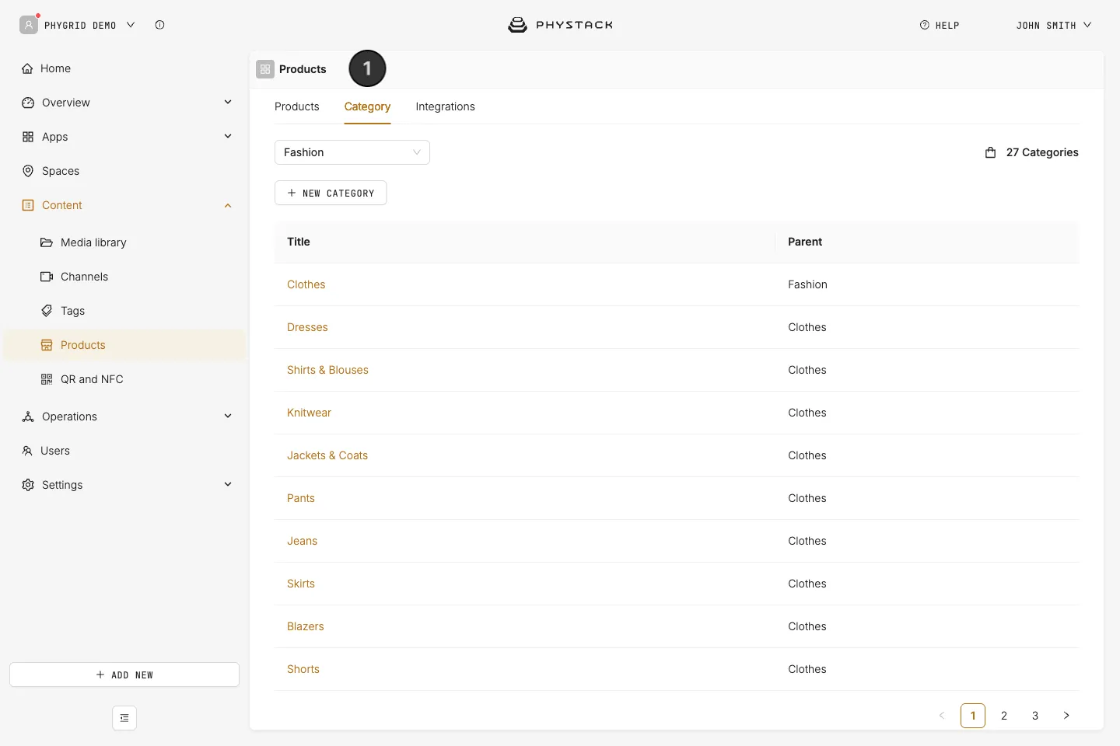Click the Channels icon in sidebar
The image size is (1120, 746).
(47, 277)
